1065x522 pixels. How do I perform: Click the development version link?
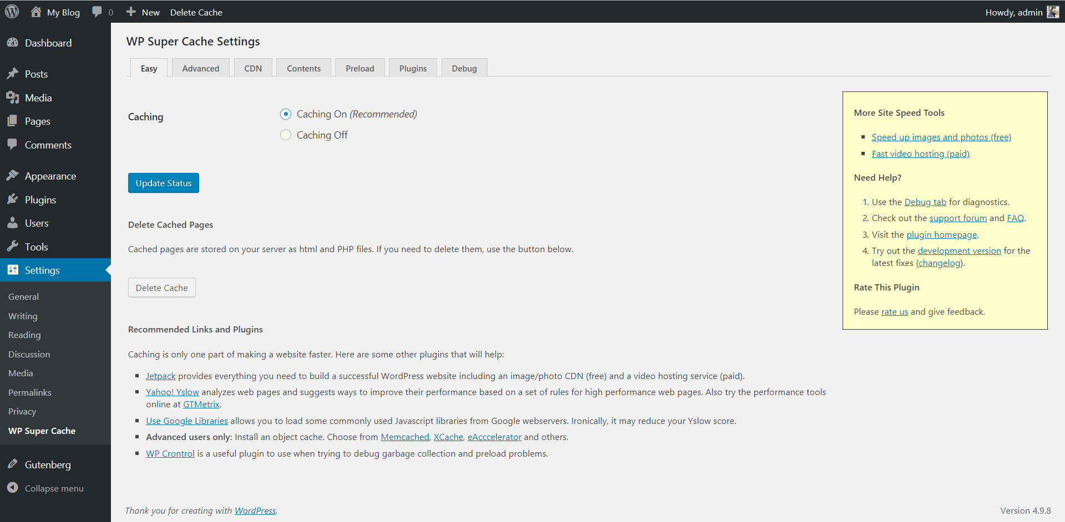[x=959, y=250]
